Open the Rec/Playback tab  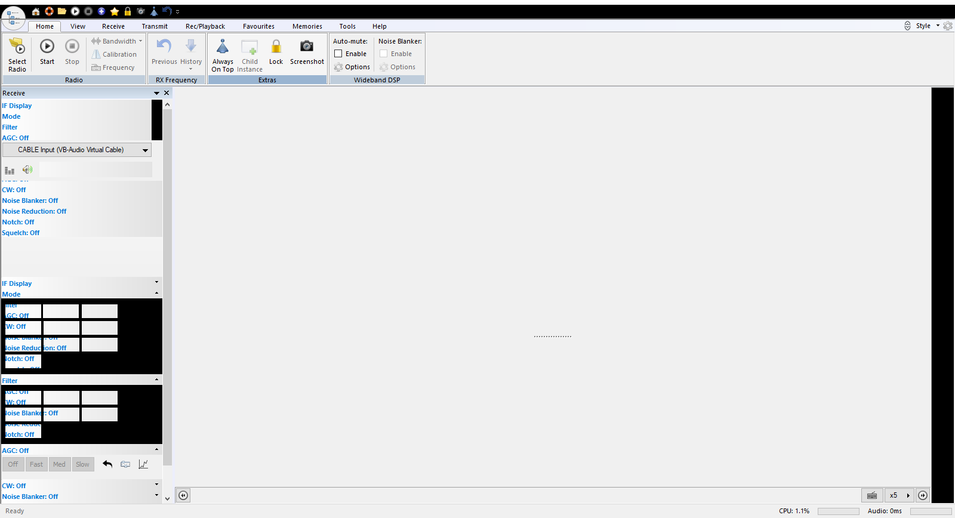[205, 26]
